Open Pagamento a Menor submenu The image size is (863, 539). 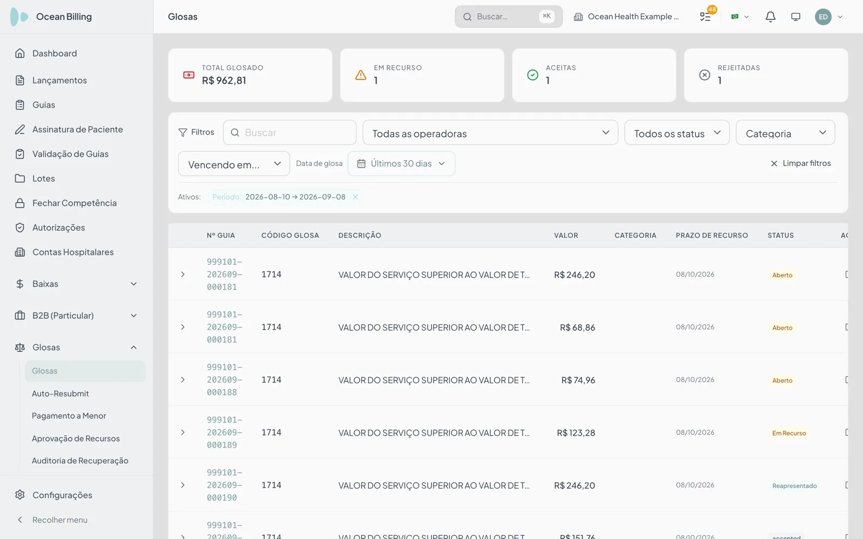point(85,416)
